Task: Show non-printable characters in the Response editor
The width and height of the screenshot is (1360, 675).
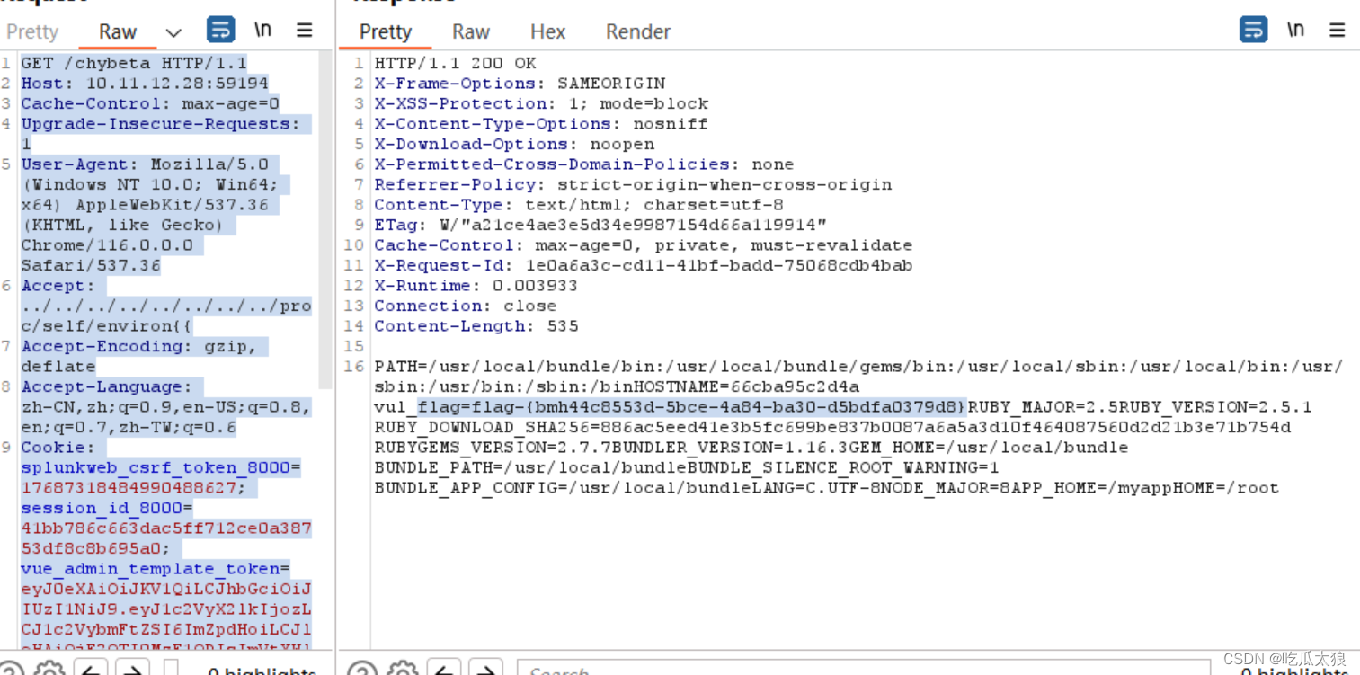Action: tap(1295, 30)
